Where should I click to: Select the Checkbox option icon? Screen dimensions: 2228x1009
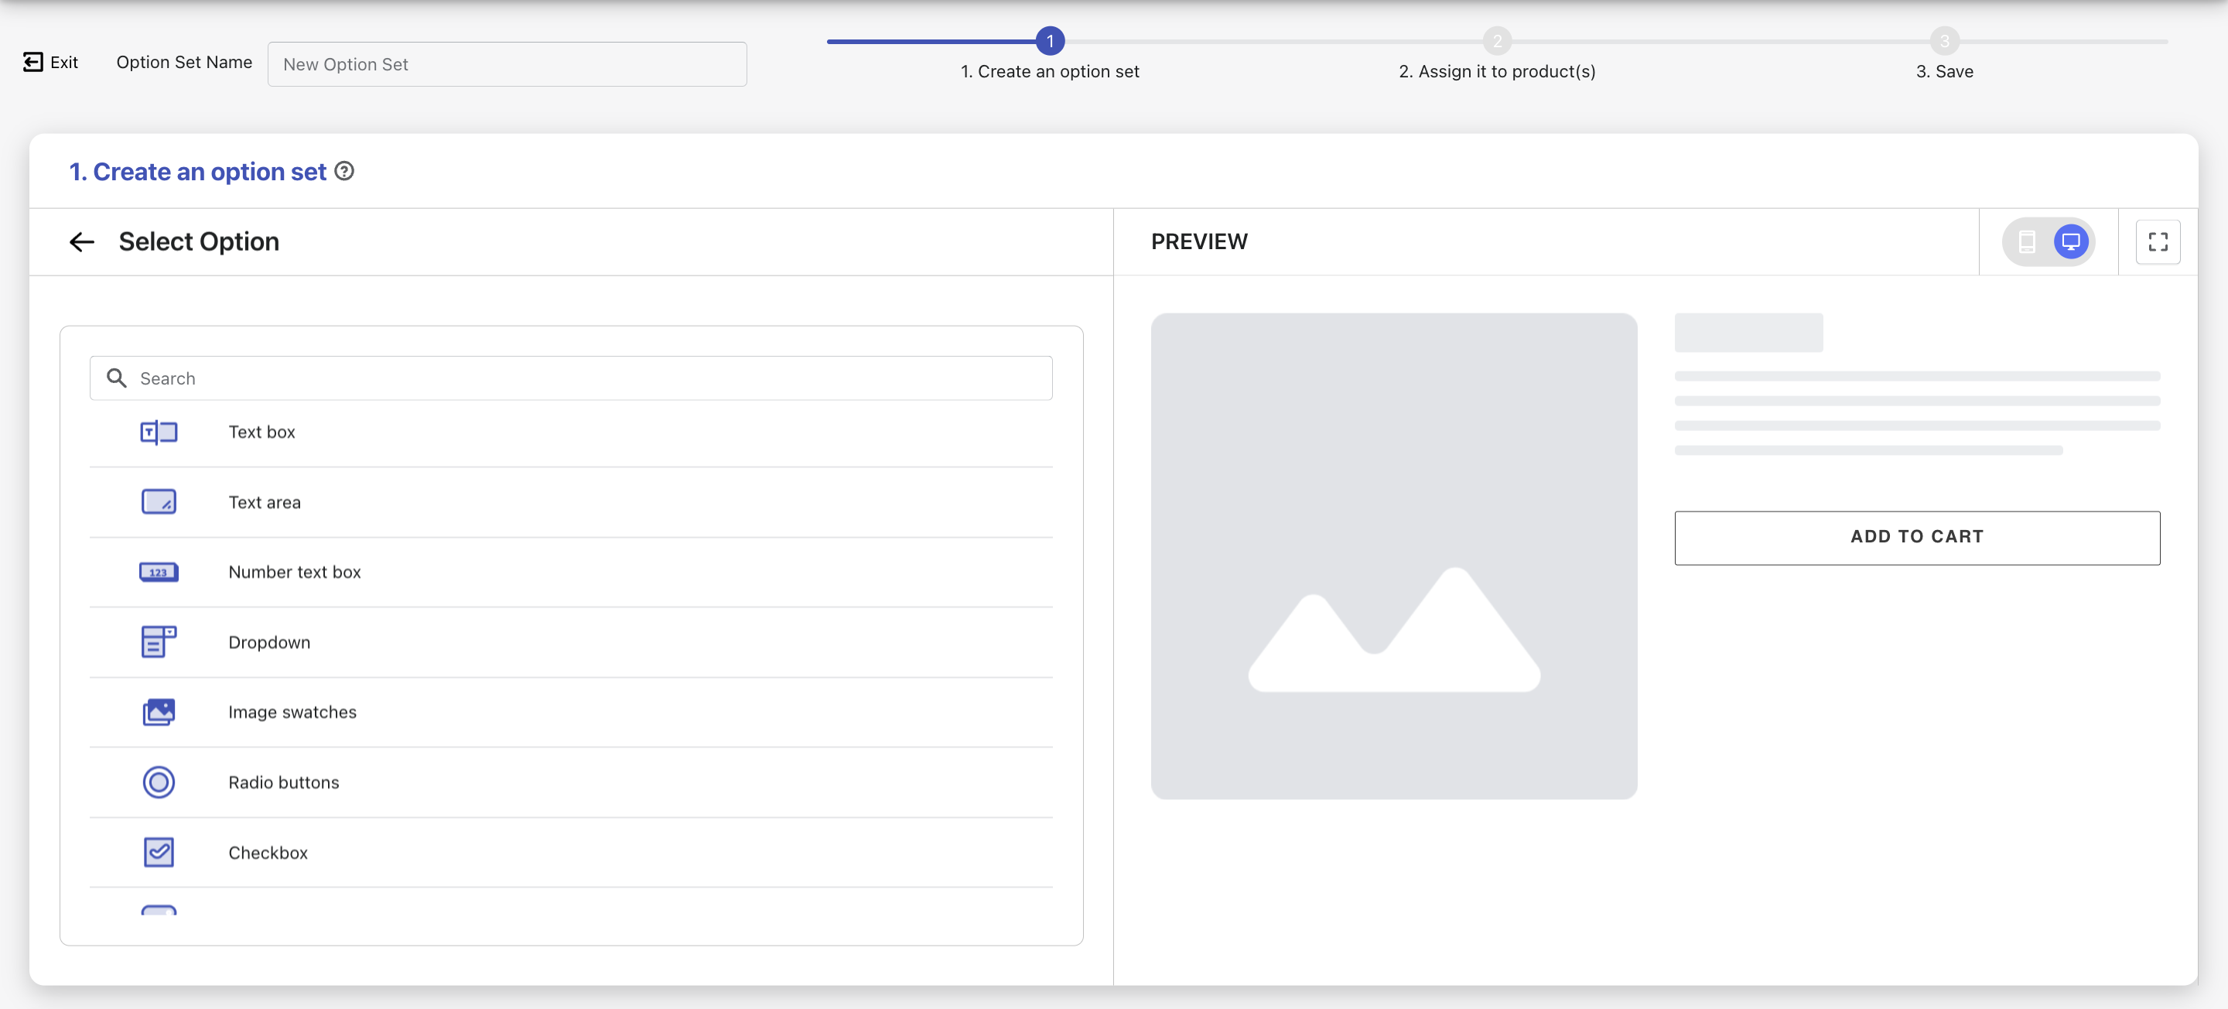coord(159,853)
